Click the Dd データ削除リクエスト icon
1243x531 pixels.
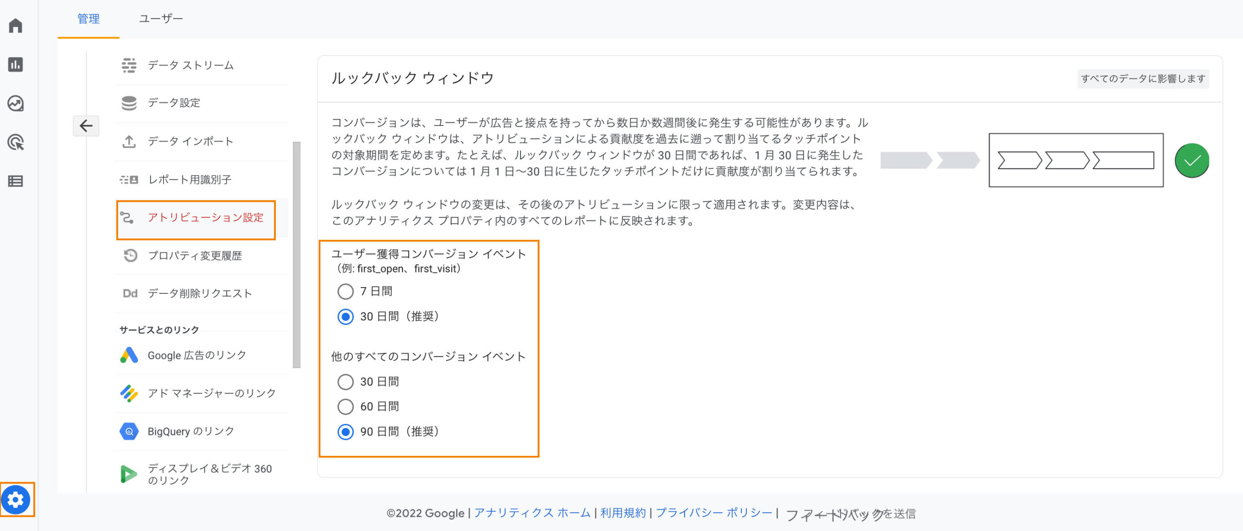(130, 293)
